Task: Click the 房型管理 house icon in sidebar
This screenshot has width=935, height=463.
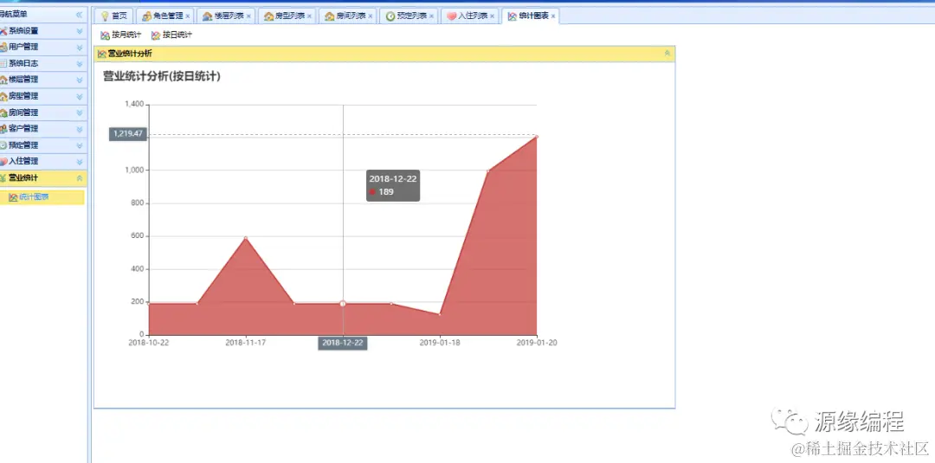Action: [3, 96]
